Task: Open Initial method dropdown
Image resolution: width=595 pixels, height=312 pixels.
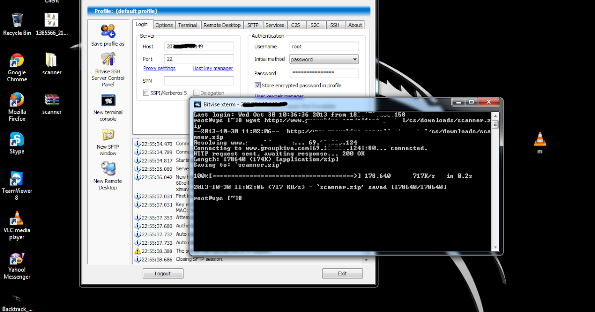Action: [x=324, y=59]
